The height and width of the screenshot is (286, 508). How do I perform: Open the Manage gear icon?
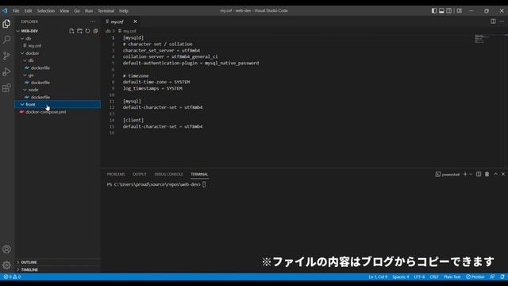[6, 265]
